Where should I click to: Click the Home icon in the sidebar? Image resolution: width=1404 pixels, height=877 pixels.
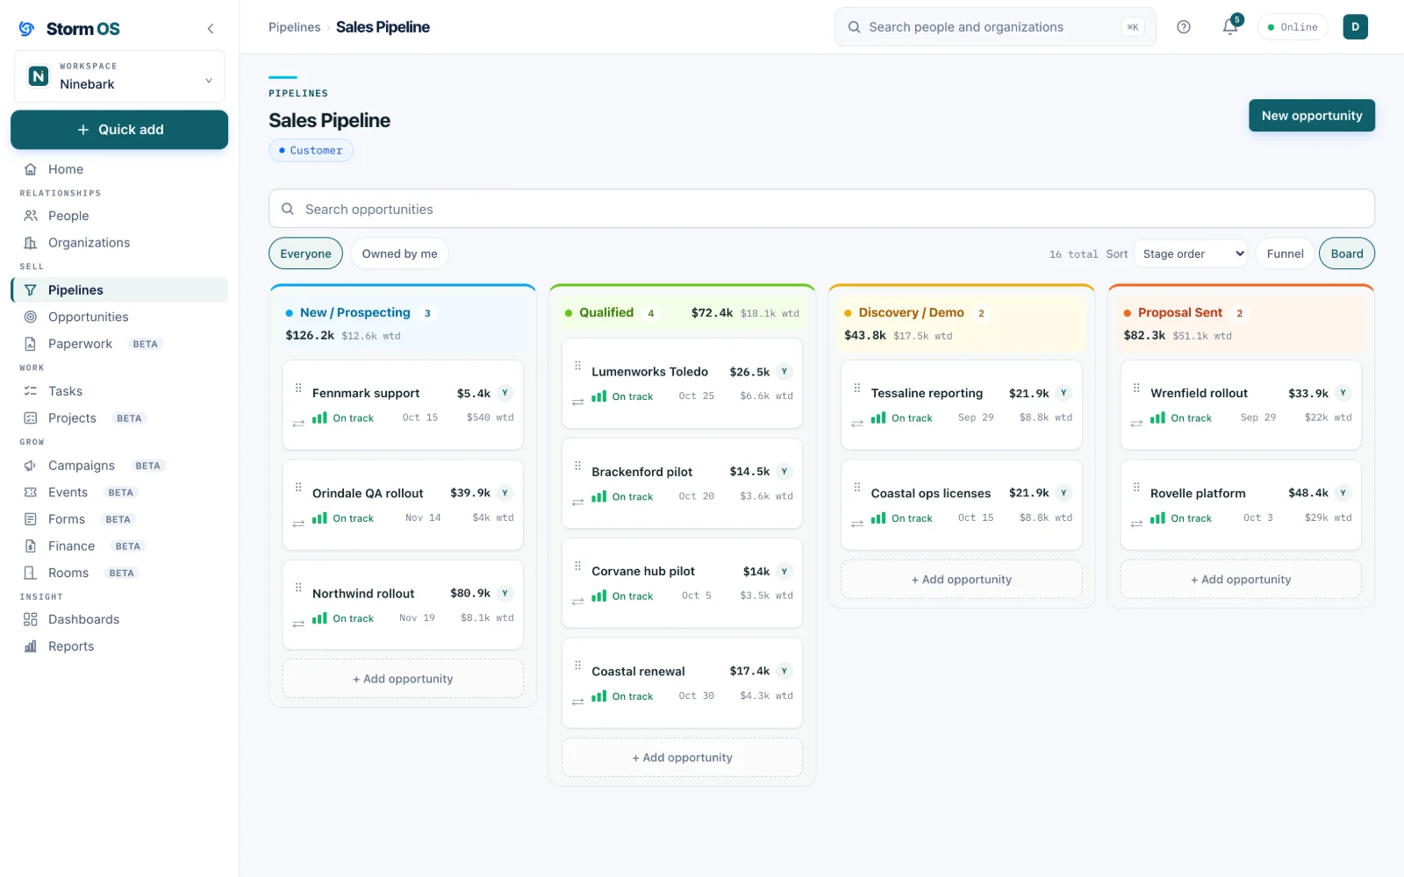point(31,169)
